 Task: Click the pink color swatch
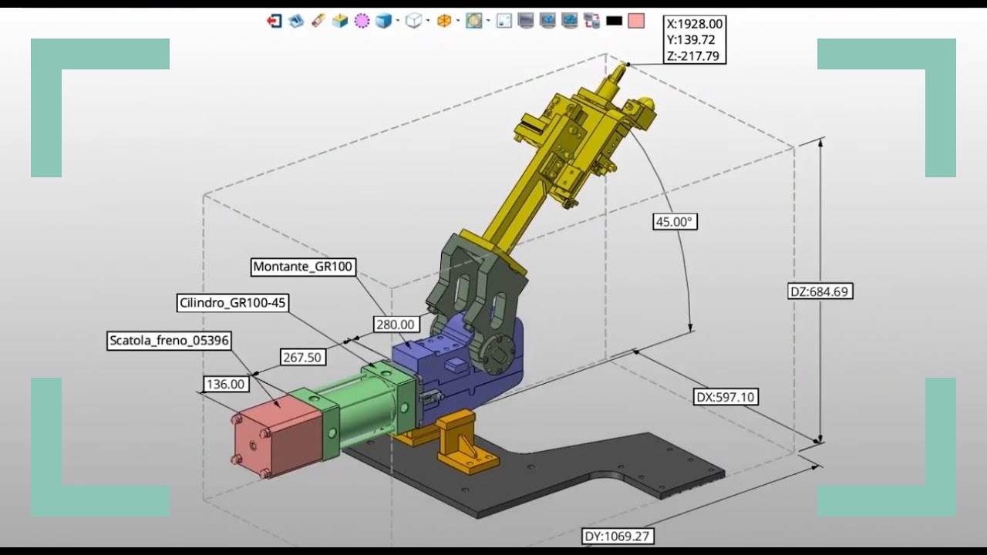tap(635, 21)
